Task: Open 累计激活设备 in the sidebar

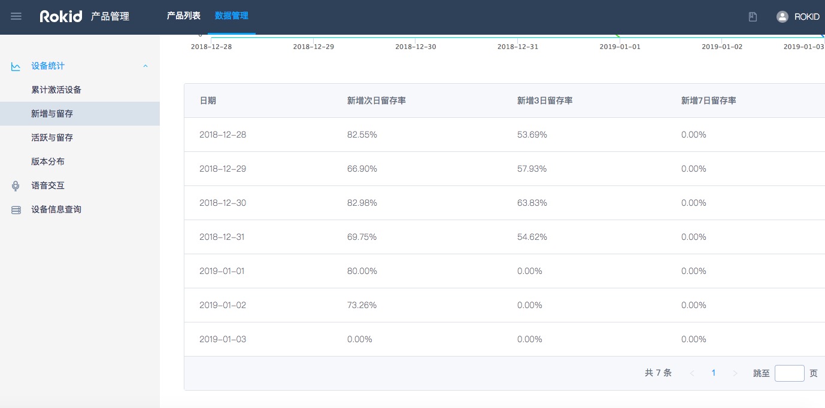Action: coord(56,90)
